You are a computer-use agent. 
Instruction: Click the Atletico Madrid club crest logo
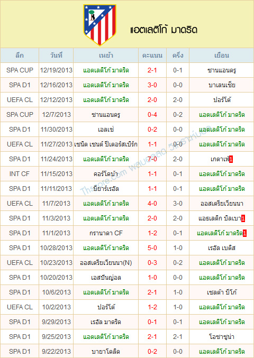point(99,25)
